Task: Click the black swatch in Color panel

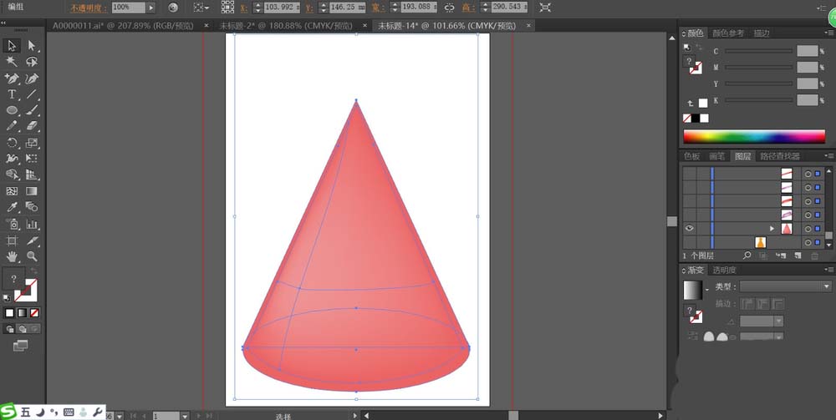Action: click(x=696, y=119)
